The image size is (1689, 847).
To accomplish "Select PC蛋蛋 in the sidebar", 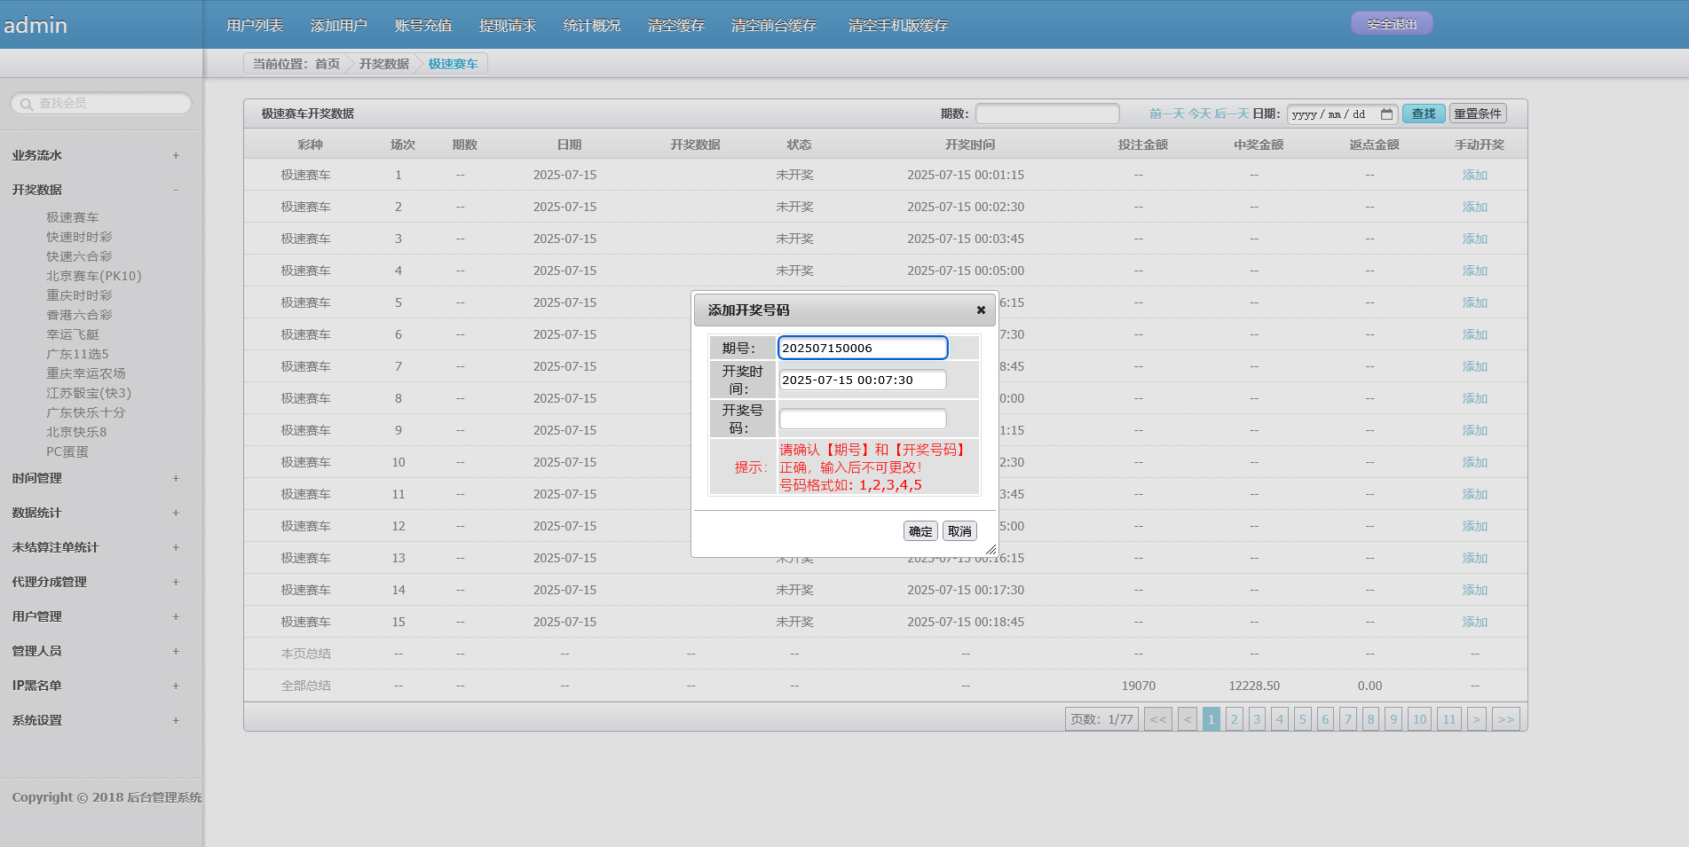I will click(67, 451).
